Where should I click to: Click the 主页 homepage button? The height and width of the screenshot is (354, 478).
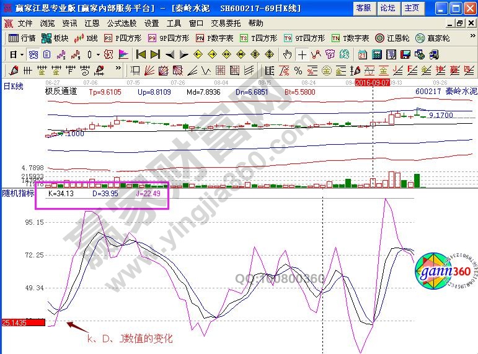click(412, 8)
